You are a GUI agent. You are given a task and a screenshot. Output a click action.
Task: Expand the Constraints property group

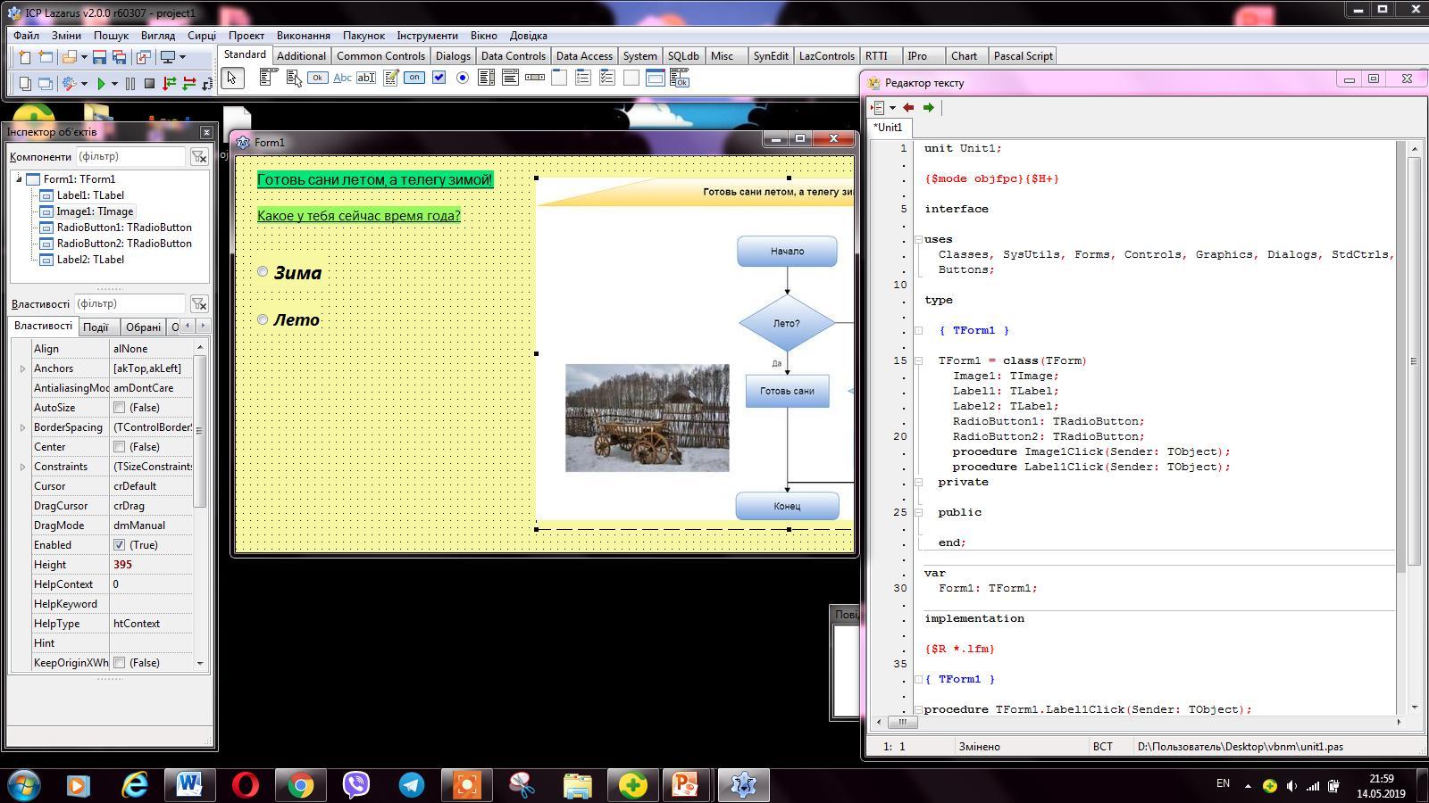click(x=22, y=467)
